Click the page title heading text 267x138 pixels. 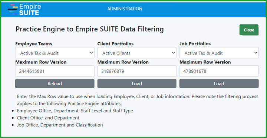pyautogui.click(x=90, y=29)
